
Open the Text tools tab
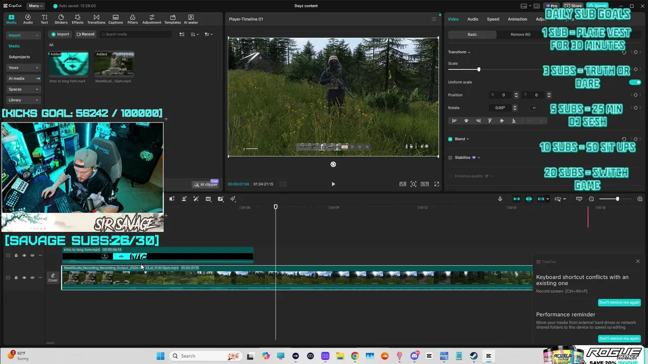44,19
